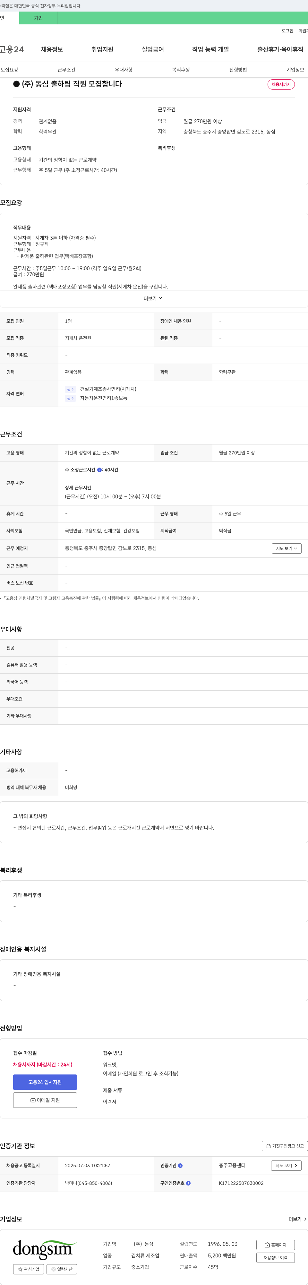The image size is (308, 1285).
Task: Open the 직업 능력 개발 menu
Action: (210, 49)
